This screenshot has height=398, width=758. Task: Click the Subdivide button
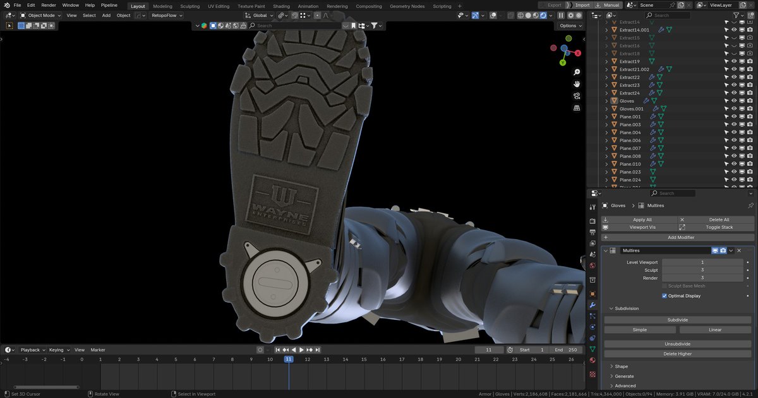tap(678, 320)
